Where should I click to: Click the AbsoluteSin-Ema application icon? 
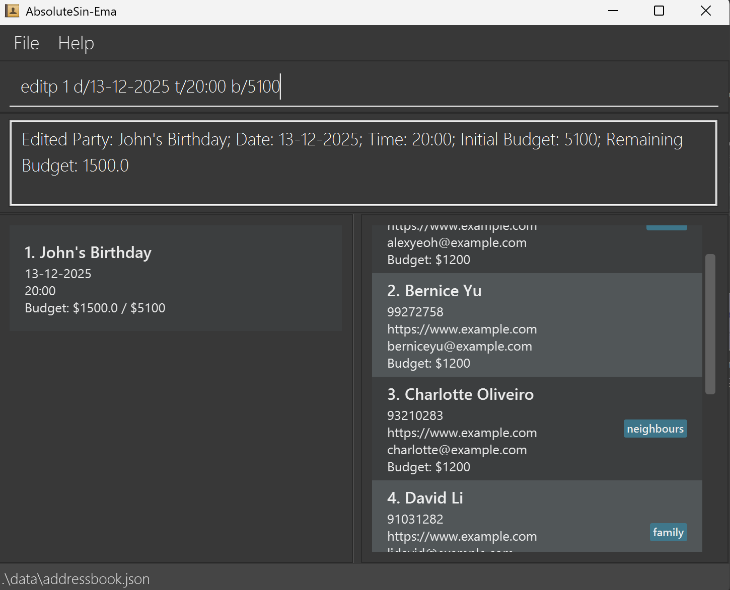(x=12, y=11)
